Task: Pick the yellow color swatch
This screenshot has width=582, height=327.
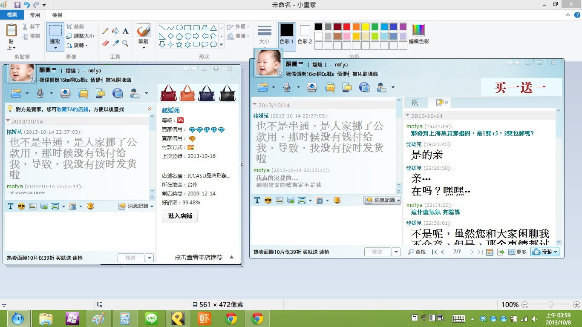Action: pyautogui.click(x=366, y=27)
